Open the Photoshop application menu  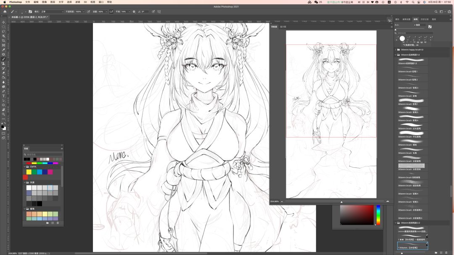(16, 2)
